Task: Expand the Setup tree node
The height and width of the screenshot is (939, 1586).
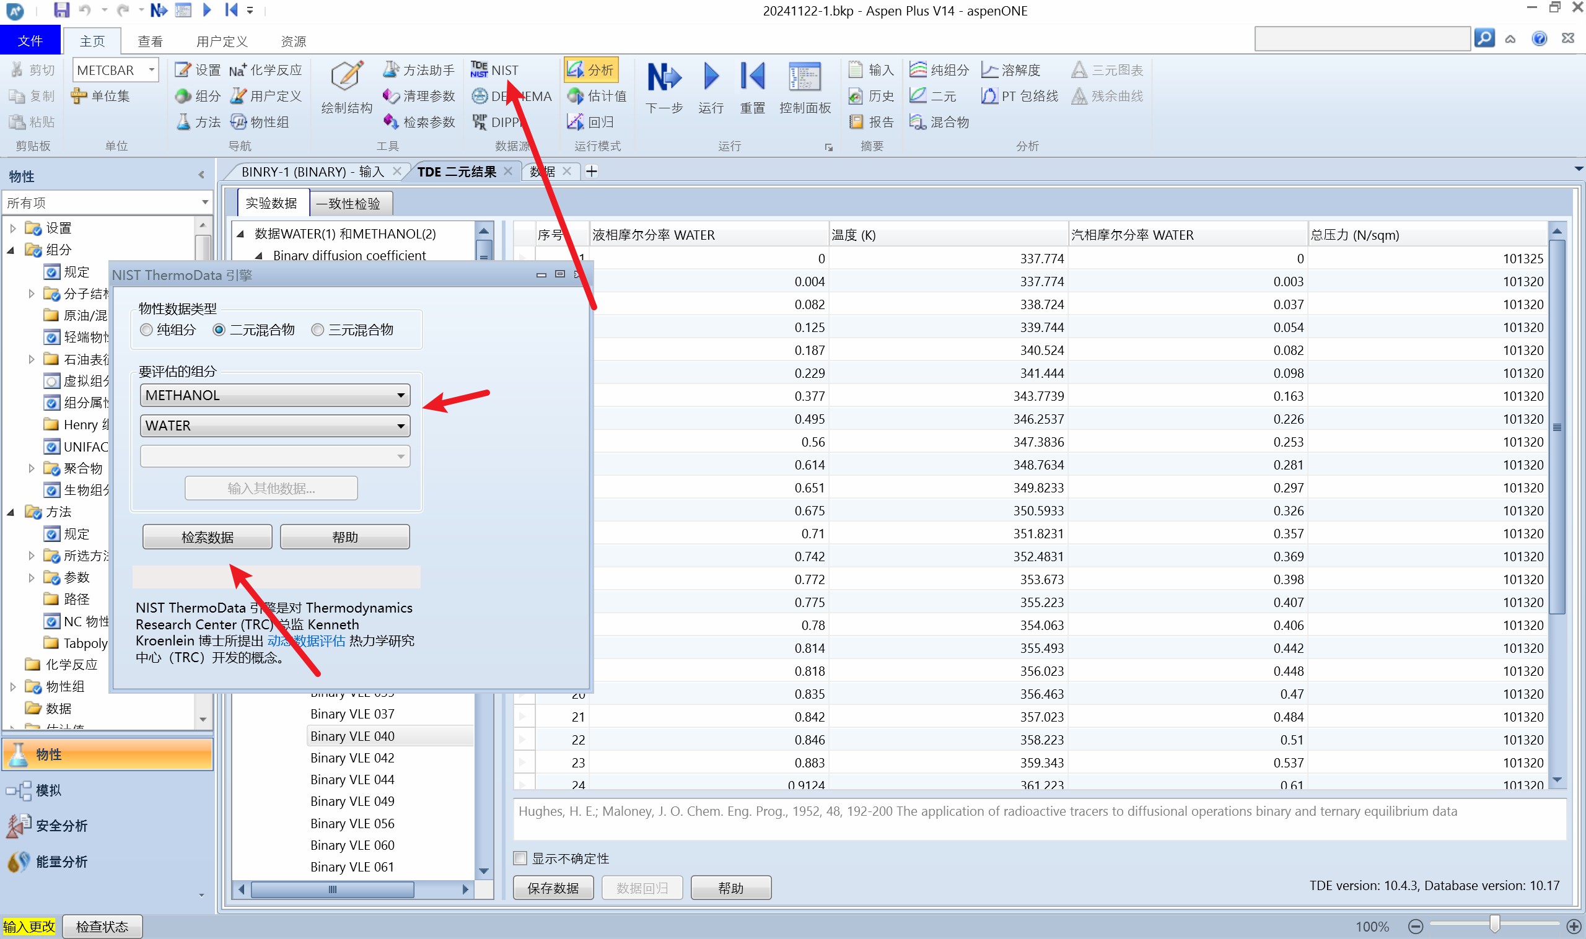Action: (x=12, y=228)
